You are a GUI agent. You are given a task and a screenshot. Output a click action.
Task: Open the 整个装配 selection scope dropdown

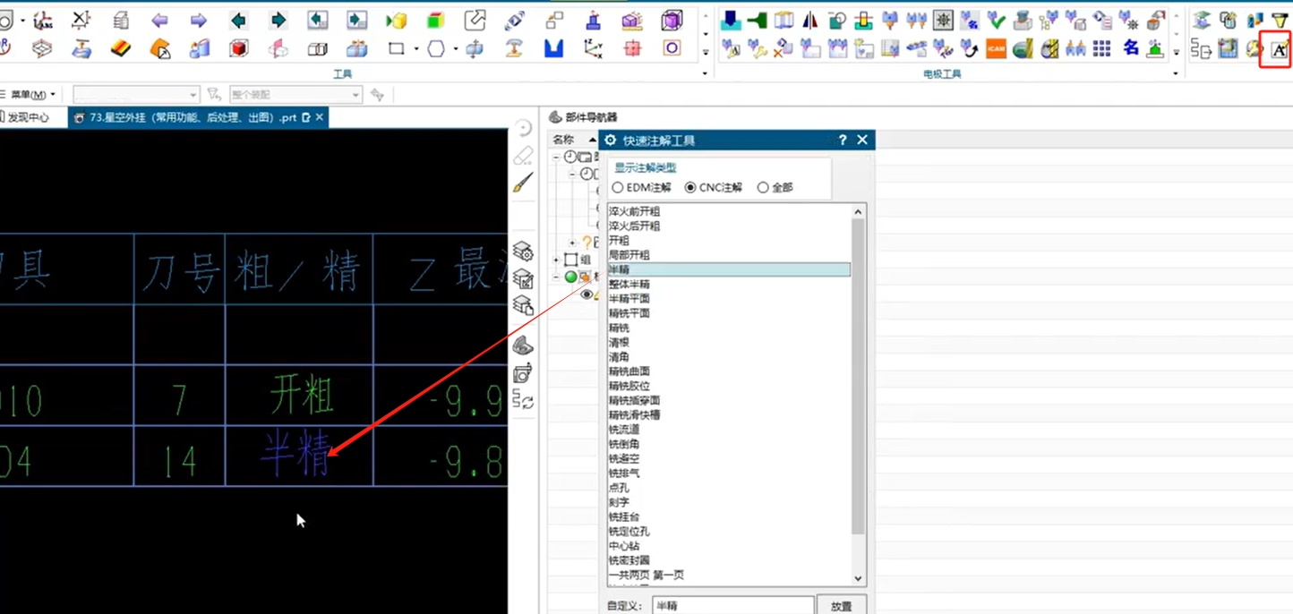295,94
